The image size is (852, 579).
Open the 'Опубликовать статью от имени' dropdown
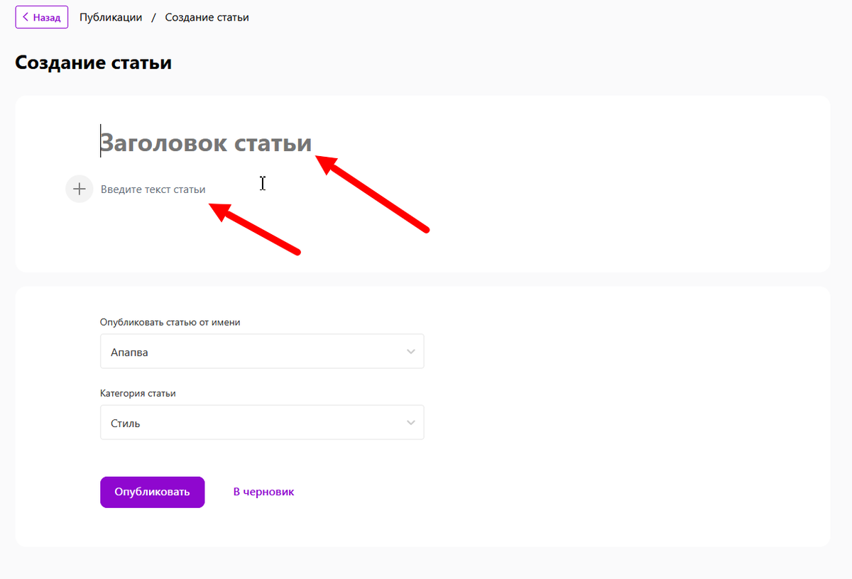[x=262, y=351]
